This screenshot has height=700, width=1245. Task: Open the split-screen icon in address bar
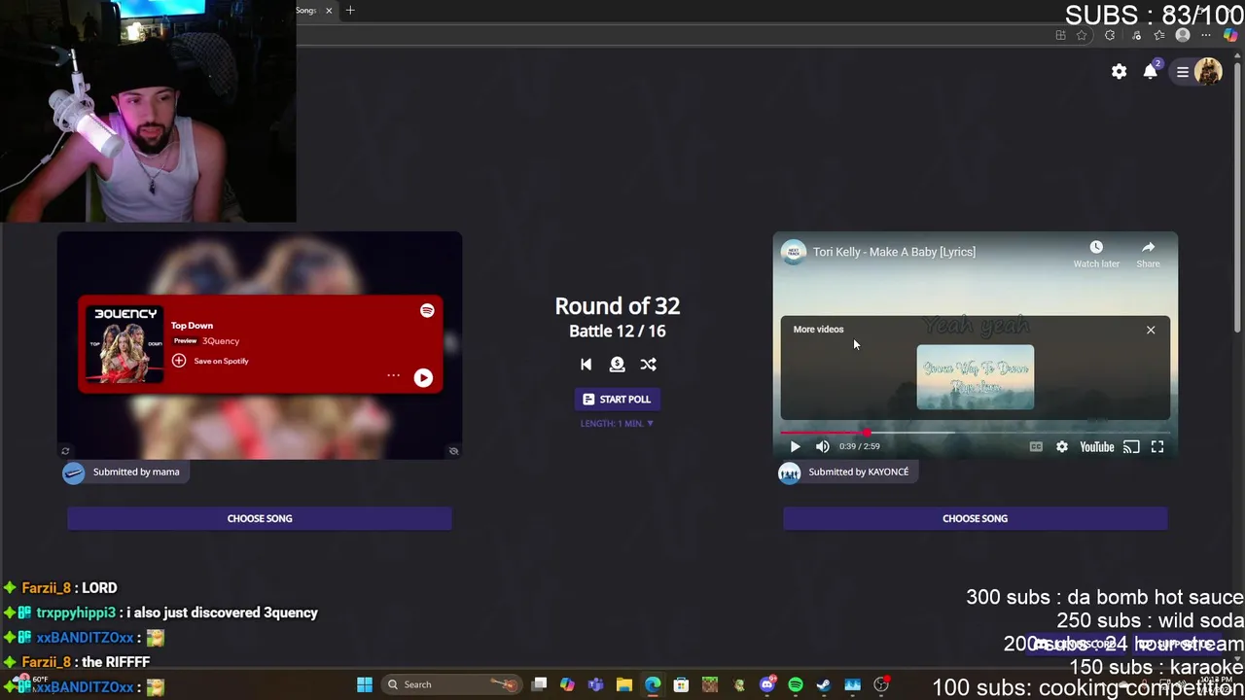coord(1060,36)
